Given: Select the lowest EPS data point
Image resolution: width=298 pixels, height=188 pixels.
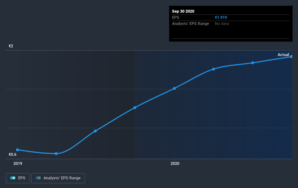Looking at the screenshot, I should point(56,154).
